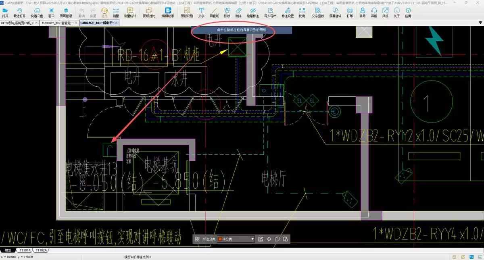Click the green crossed box in 电井
This screenshot has width=484, height=260.
click(x=237, y=46)
